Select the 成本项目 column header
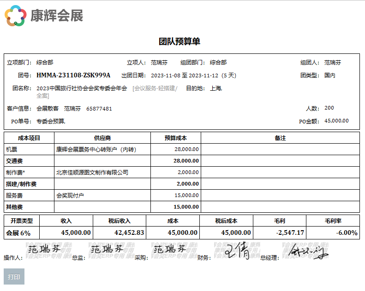Viewport: 365px width, 291px height. point(29,138)
